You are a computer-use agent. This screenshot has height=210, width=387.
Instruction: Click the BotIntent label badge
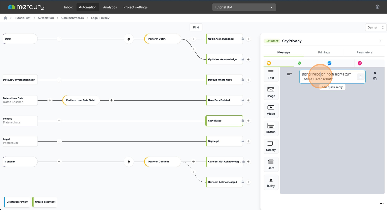(x=272, y=41)
